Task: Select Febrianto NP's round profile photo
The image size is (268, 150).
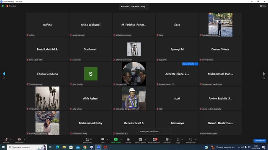Action: [x=134, y=74]
